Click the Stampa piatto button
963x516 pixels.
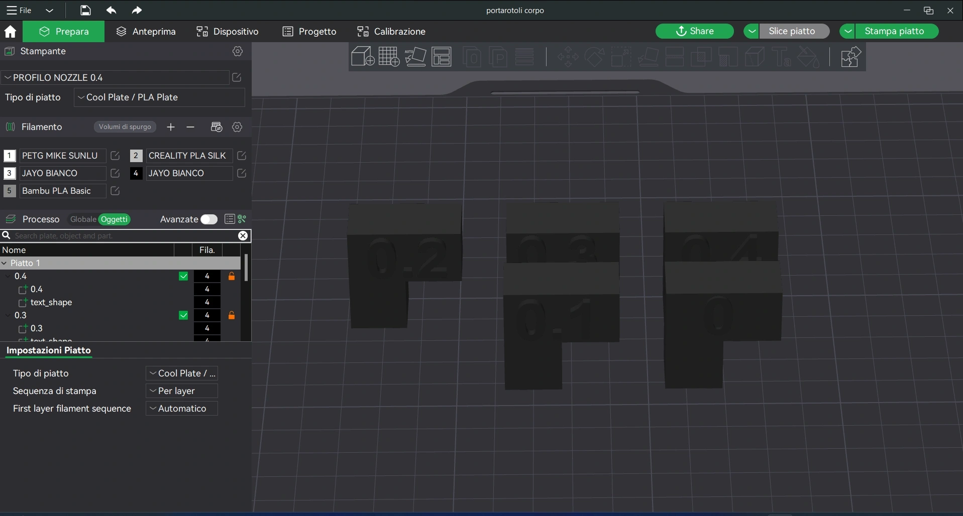[894, 31]
